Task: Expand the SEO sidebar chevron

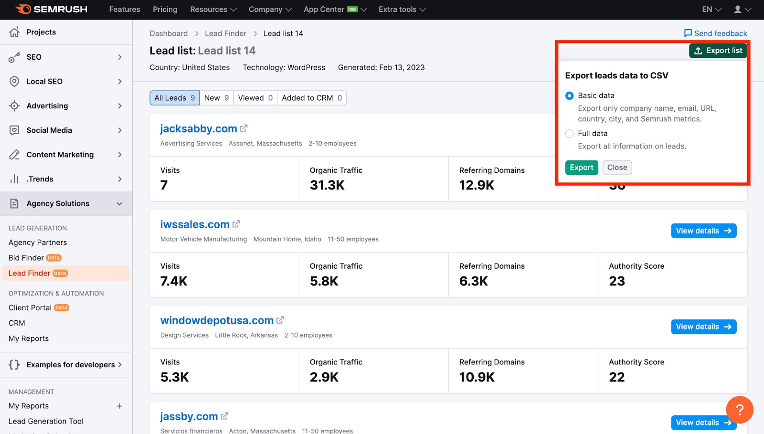Action: (x=120, y=57)
